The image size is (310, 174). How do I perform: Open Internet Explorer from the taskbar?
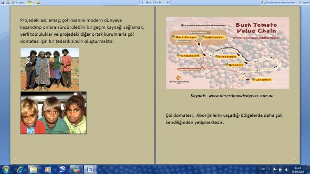pos(20,170)
